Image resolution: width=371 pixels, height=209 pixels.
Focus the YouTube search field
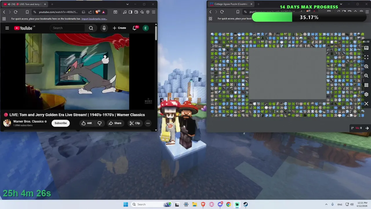point(68,28)
